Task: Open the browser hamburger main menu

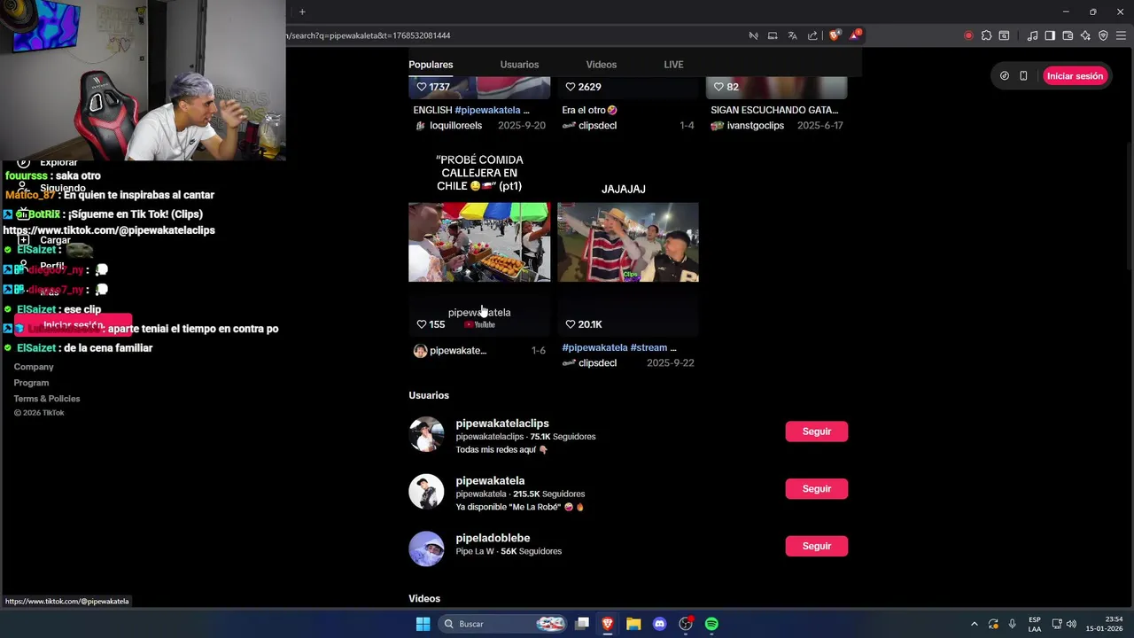Action: (x=1121, y=35)
